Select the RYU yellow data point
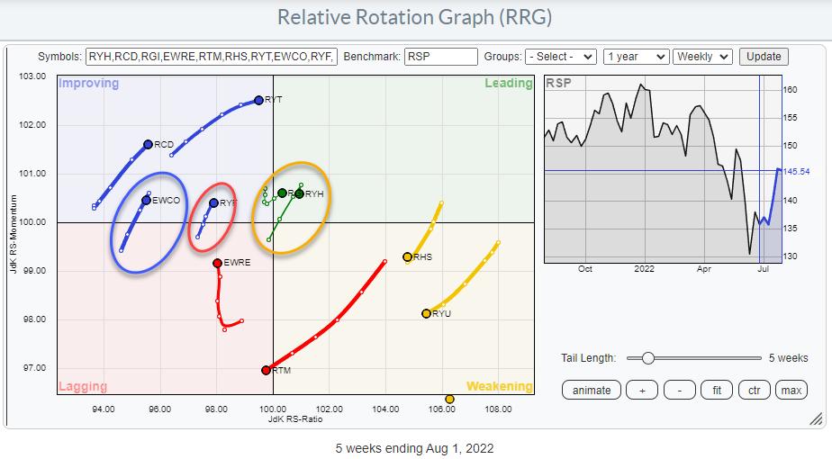 tap(426, 313)
